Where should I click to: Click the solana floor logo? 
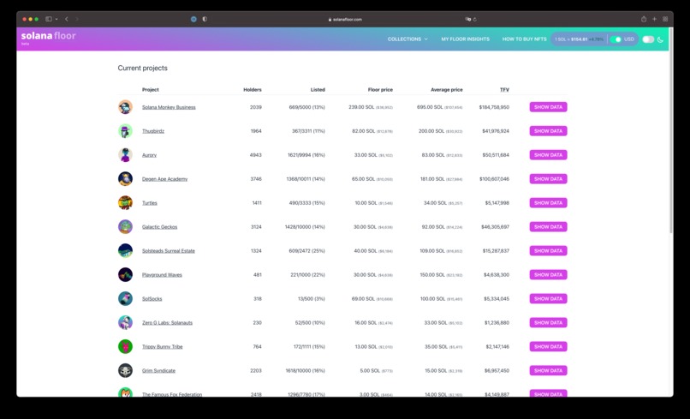pyautogui.click(x=49, y=37)
